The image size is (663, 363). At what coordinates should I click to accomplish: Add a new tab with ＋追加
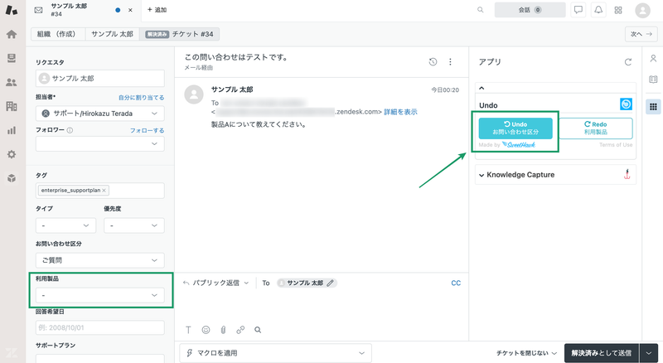click(157, 10)
